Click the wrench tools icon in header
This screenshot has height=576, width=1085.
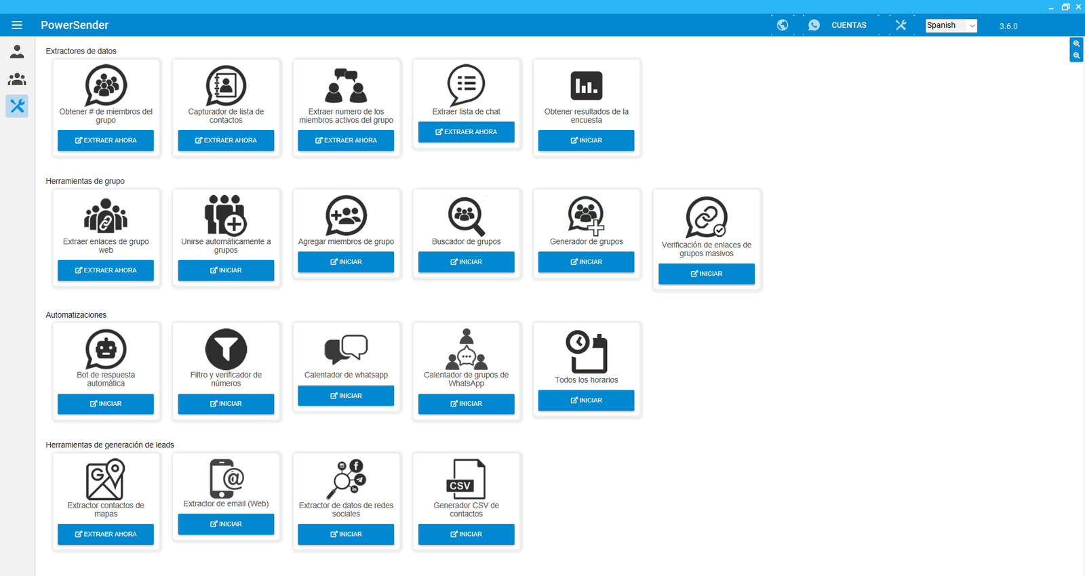tap(901, 25)
